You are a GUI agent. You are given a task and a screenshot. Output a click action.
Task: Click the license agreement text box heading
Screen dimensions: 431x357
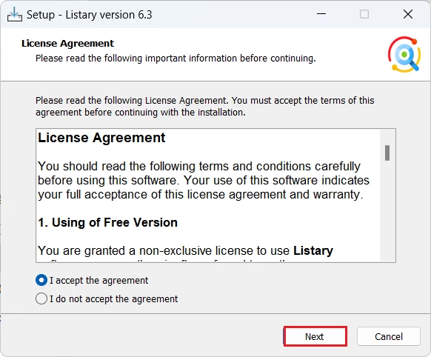(101, 138)
